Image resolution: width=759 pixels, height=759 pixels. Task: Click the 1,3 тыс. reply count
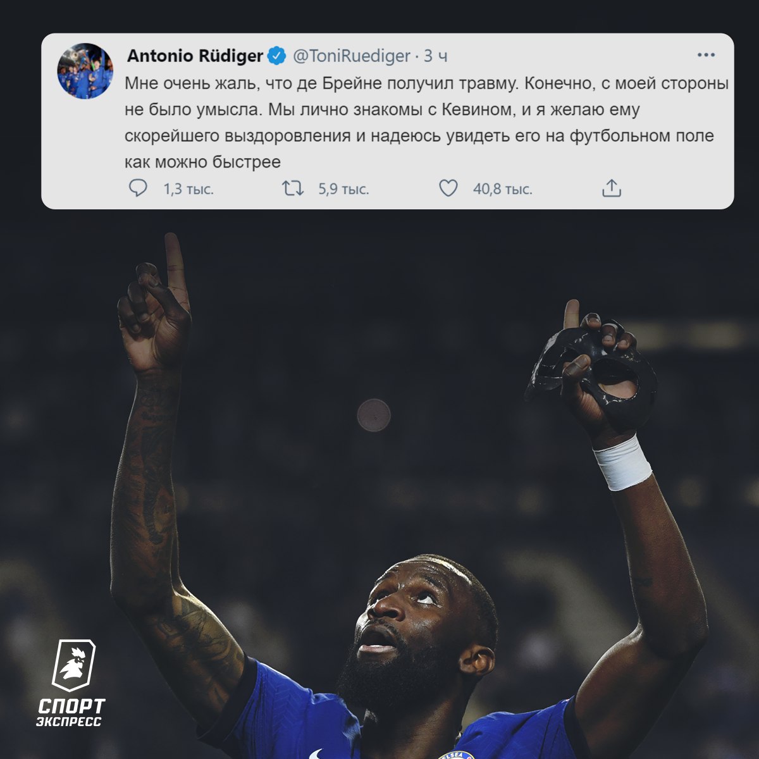click(x=188, y=189)
